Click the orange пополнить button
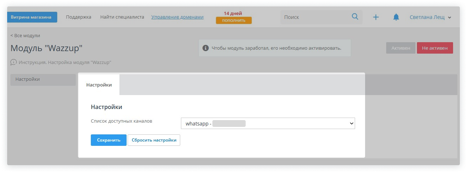Viewport: 467px width, 173px height. coord(233,20)
